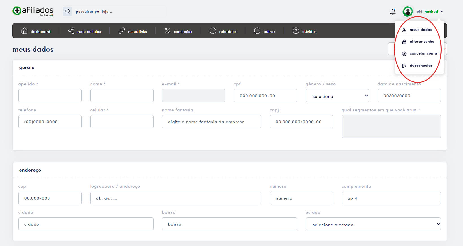Click the afiliados logo
The width and height of the screenshot is (463, 246).
(33, 11)
